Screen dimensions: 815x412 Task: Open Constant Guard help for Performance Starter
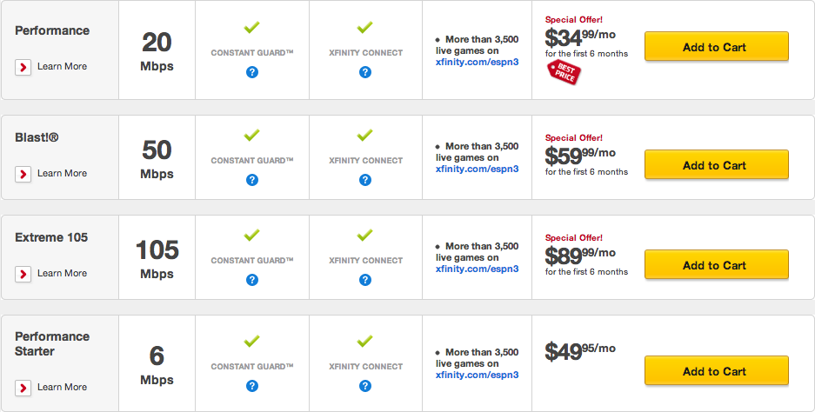[252, 386]
